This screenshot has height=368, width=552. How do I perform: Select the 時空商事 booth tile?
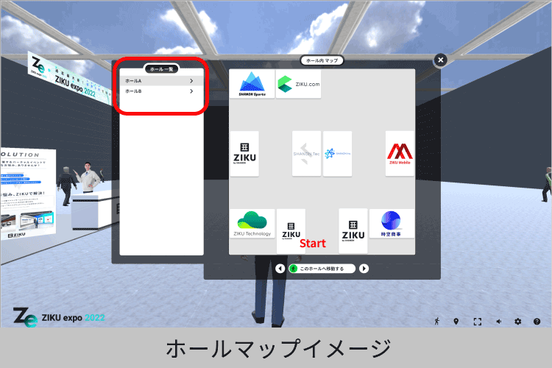coord(391,224)
